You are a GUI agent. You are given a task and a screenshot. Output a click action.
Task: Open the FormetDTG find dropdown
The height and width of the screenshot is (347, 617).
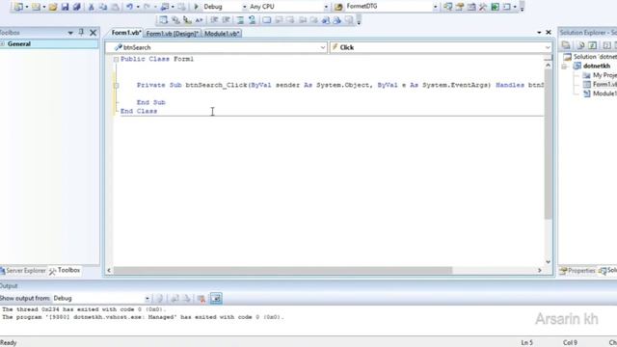point(435,7)
